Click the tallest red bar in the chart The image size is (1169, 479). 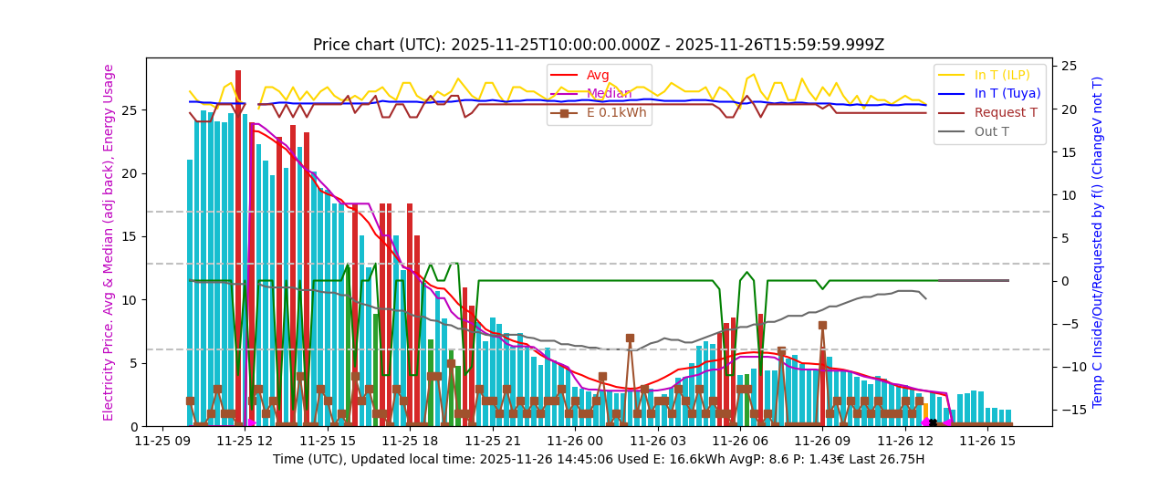click(x=238, y=246)
